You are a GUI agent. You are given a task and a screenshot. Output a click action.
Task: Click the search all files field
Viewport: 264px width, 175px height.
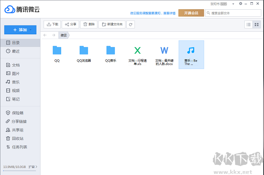point(233,13)
